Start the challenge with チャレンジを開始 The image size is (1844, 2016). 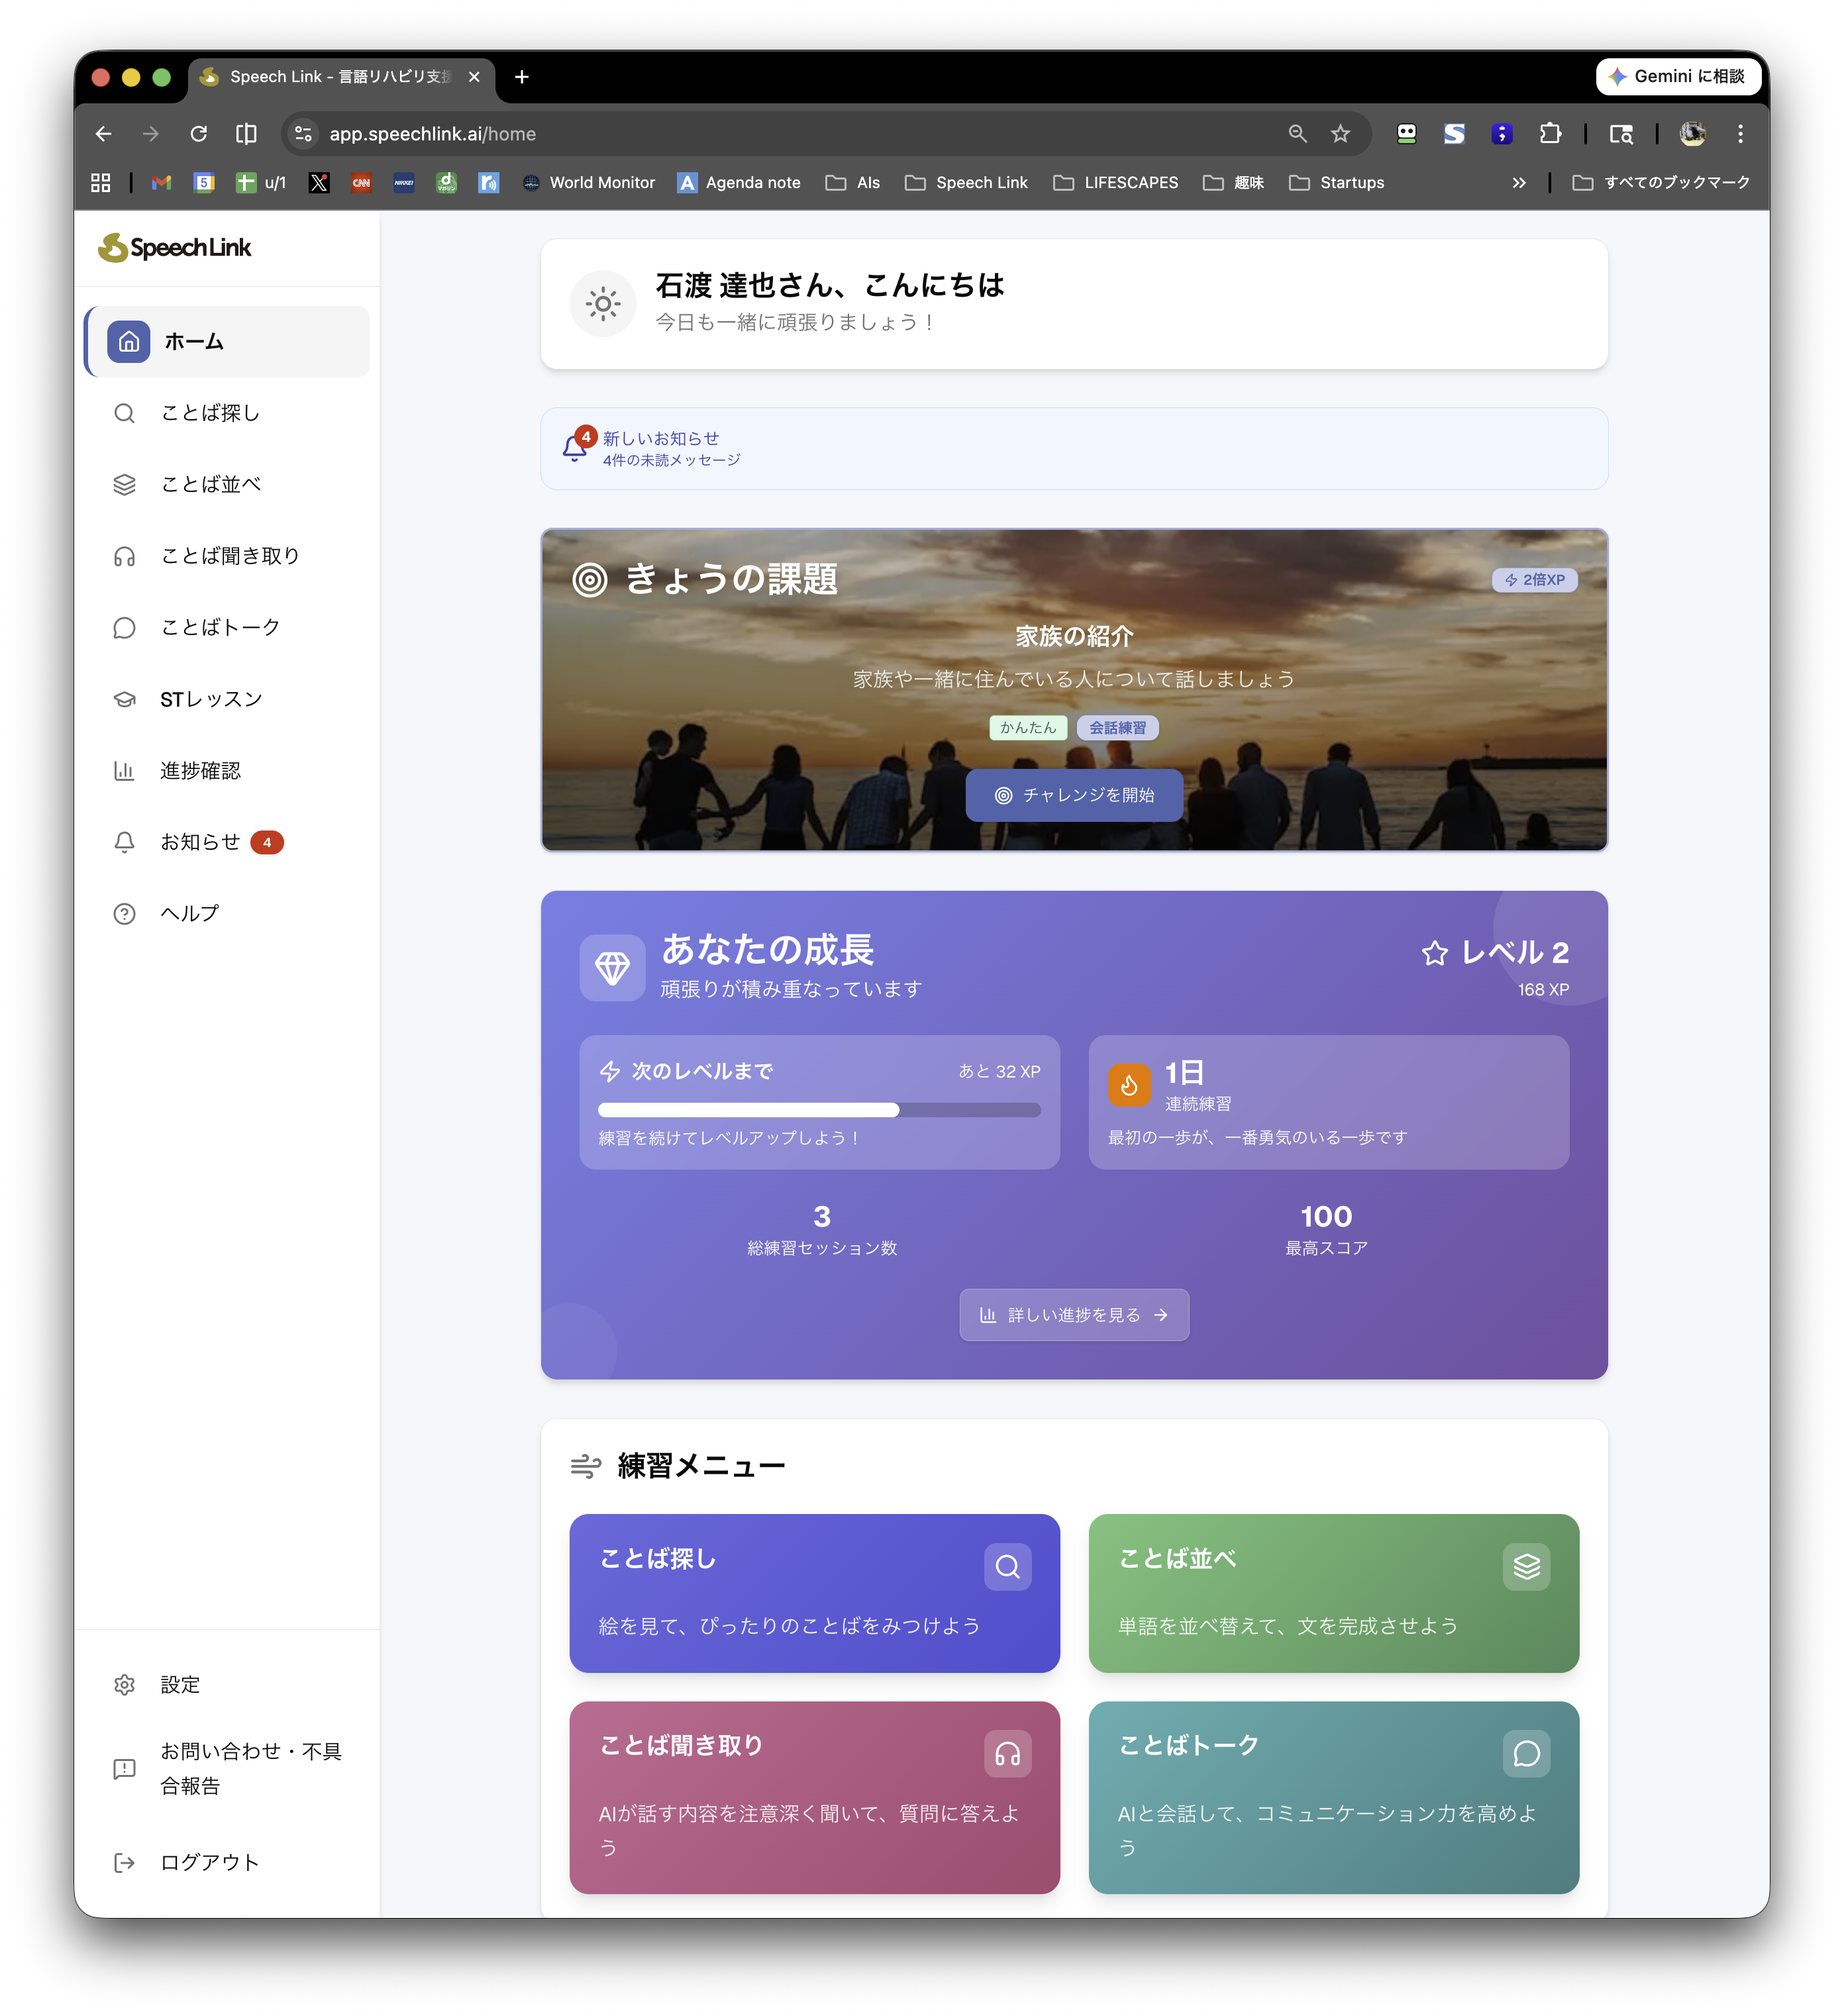[1074, 795]
